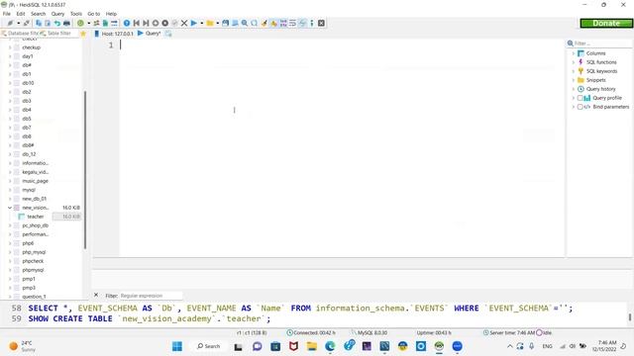Click the taskbar Search box
Image resolution: width=634 pixels, height=356 pixels.
(x=209, y=346)
